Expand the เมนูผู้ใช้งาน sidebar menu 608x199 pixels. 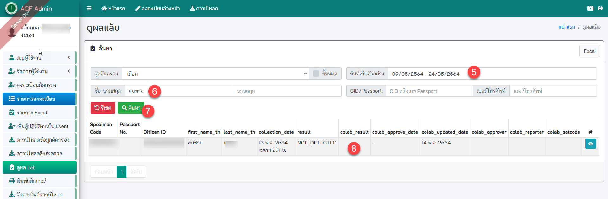(x=39, y=58)
